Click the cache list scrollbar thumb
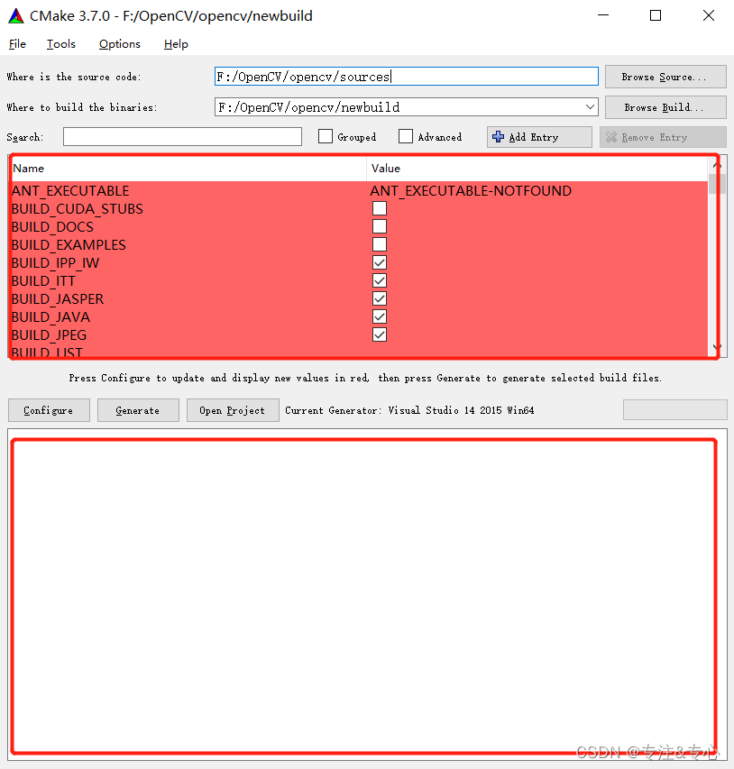The width and height of the screenshot is (734, 769). [717, 184]
